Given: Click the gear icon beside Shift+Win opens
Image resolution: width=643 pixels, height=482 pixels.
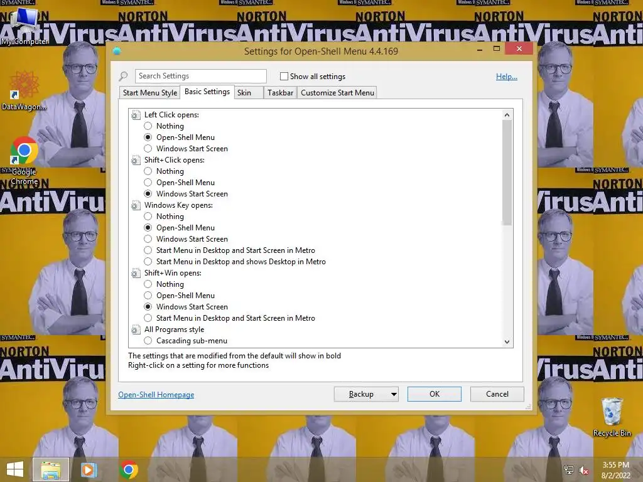Looking at the screenshot, I should click(136, 273).
